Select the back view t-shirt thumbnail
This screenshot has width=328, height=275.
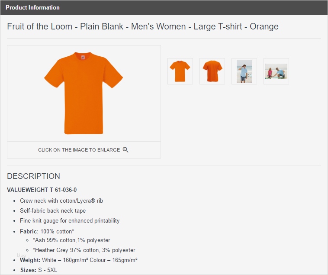point(212,71)
